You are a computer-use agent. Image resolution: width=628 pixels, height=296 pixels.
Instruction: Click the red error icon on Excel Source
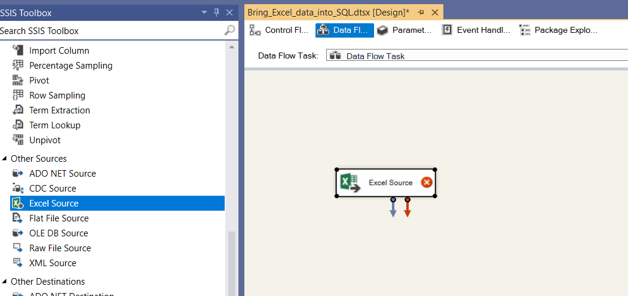click(x=426, y=183)
